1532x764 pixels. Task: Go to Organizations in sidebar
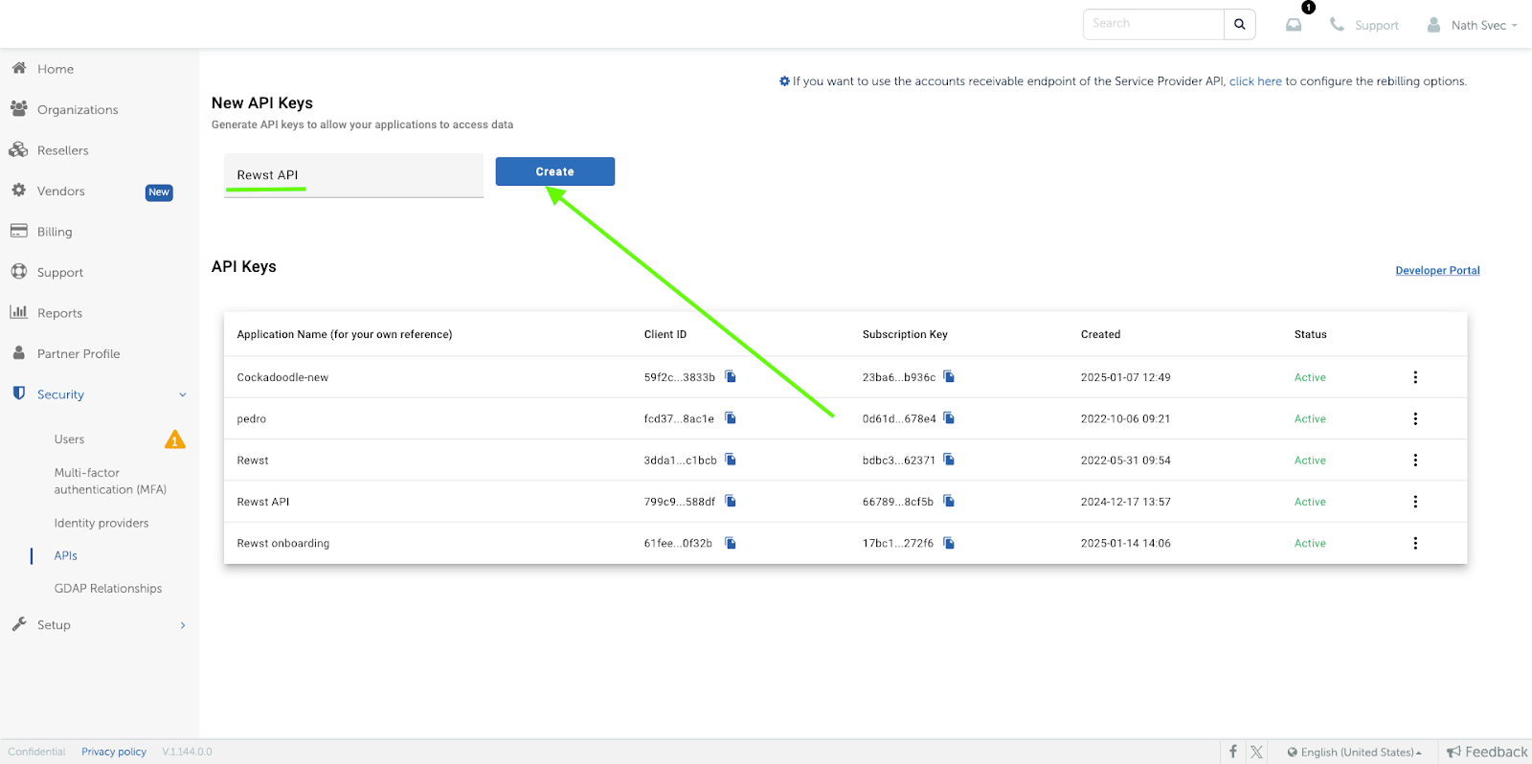pyautogui.click(x=78, y=109)
